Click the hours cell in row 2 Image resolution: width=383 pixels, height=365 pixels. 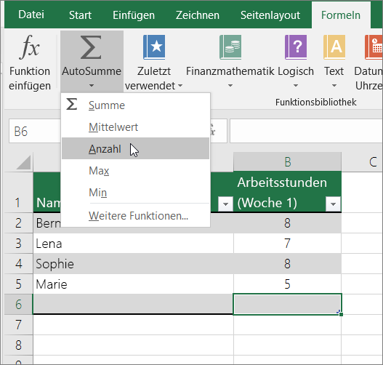288,222
